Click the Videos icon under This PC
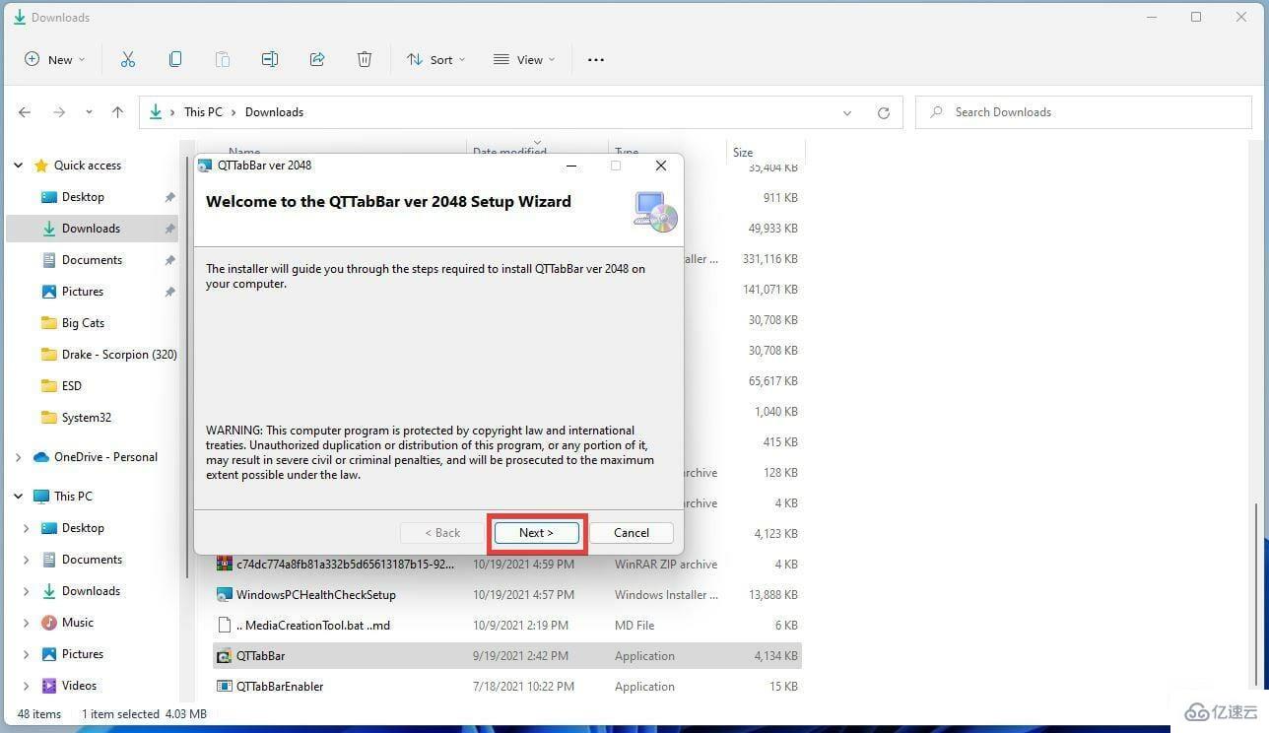Screen dimensions: 1269x733 tap(49, 686)
